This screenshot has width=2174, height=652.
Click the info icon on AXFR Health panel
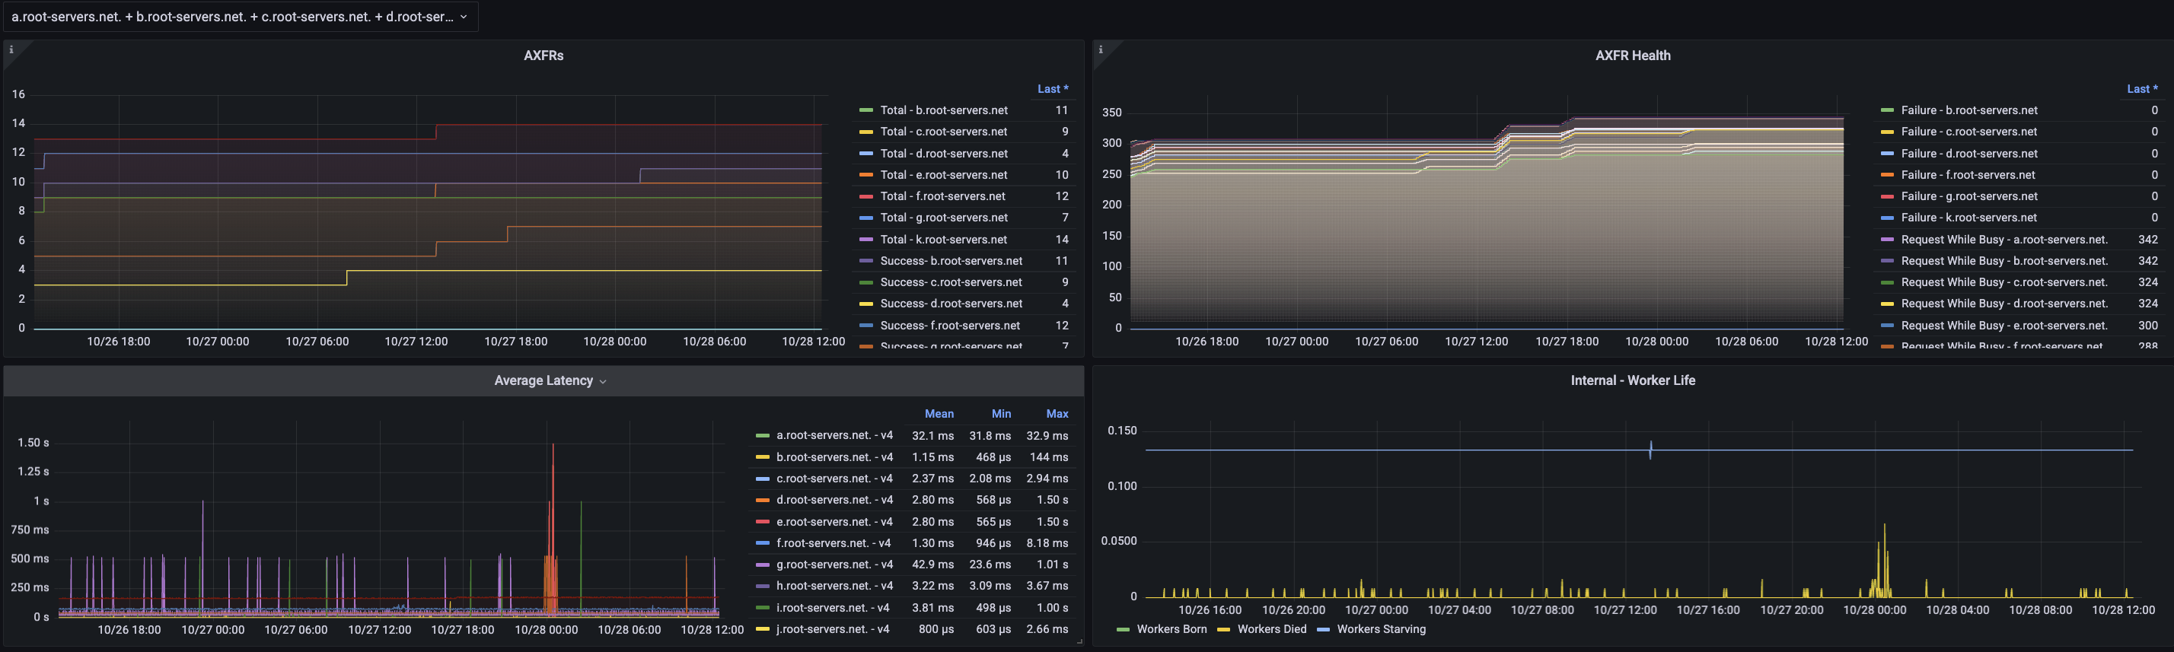click(x=1101, y=49)
